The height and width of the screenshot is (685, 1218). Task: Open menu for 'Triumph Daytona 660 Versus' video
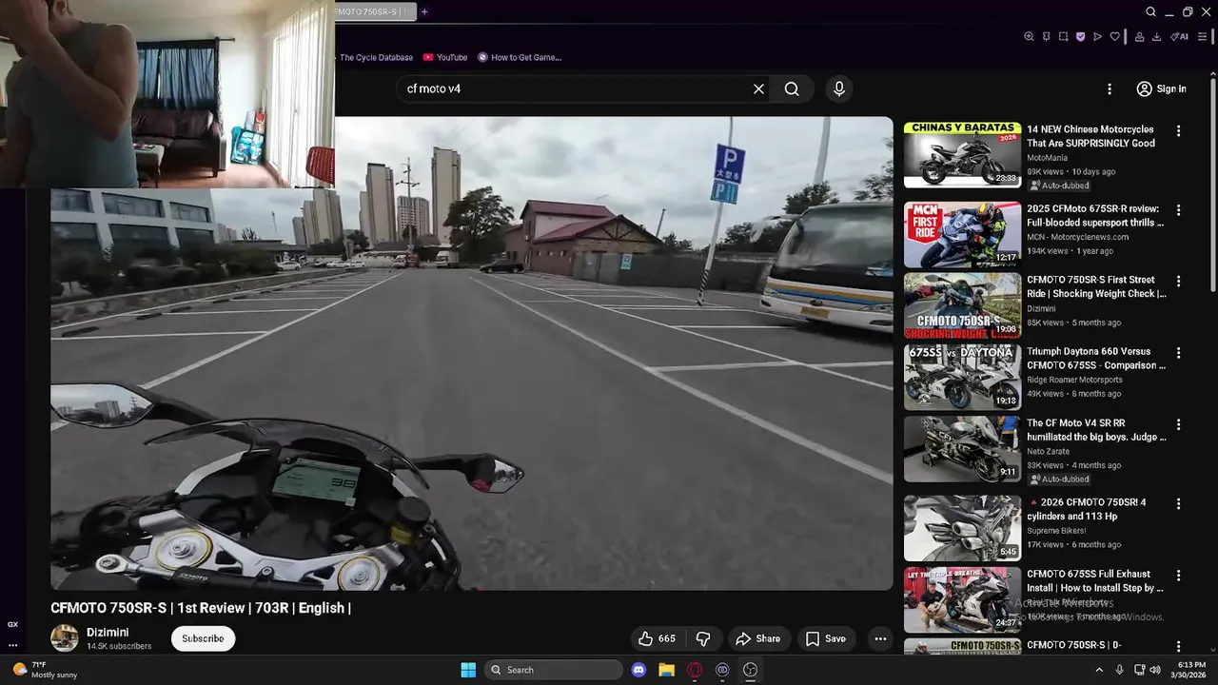[1178, 352]
